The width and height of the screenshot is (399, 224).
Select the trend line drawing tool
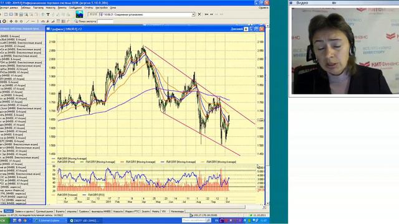28,21
